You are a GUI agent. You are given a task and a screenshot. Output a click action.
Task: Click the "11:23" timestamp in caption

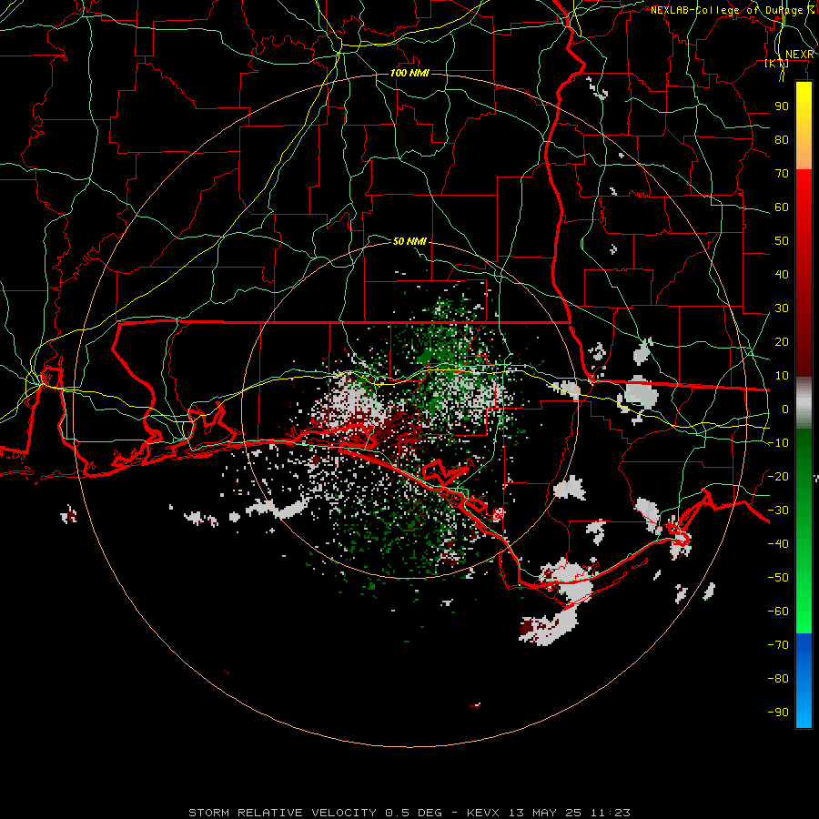pyautogui.click(x=610, y=813)
